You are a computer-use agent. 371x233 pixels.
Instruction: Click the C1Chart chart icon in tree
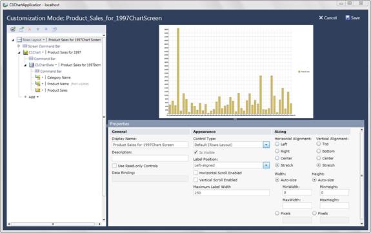coord(26,52)
